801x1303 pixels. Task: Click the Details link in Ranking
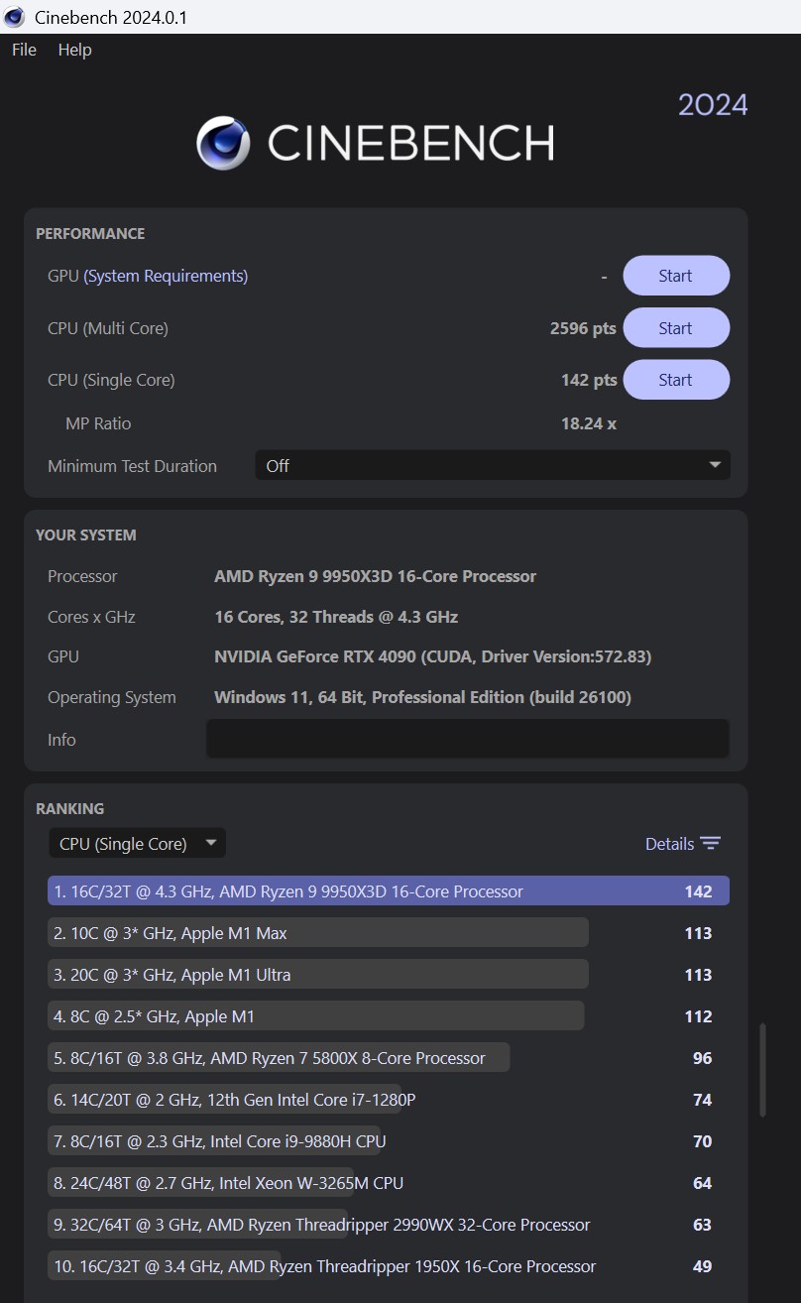pyautogui.click(x=669, y=844)
